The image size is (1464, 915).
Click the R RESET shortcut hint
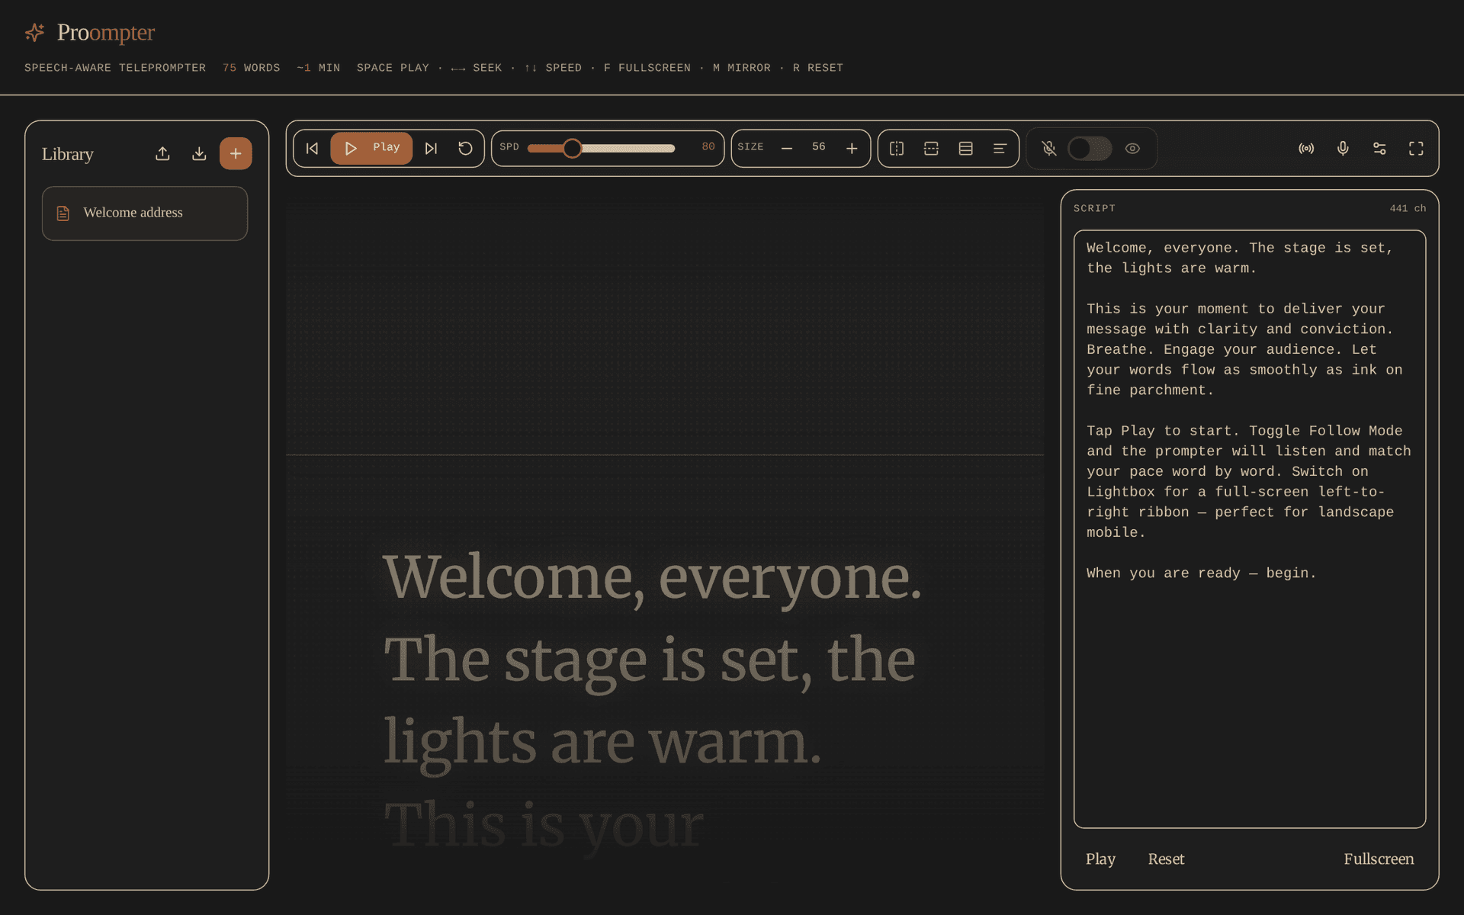[817, 68]
